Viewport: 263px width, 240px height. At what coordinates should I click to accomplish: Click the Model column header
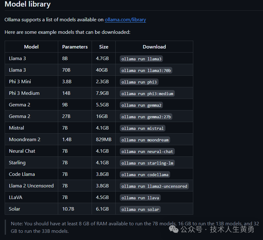click(31, 47)
